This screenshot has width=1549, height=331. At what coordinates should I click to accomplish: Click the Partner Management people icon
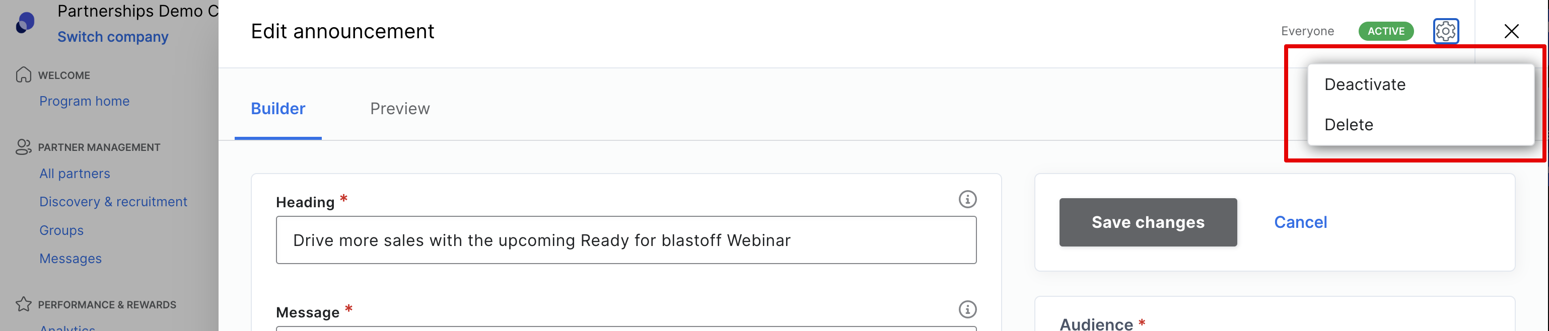coord(24,146)
